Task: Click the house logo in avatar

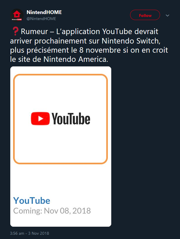Action: click(17, 14)
